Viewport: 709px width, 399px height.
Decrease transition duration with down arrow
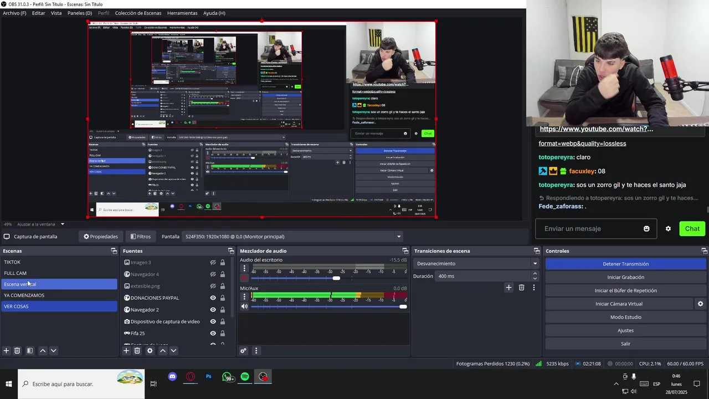535,279
